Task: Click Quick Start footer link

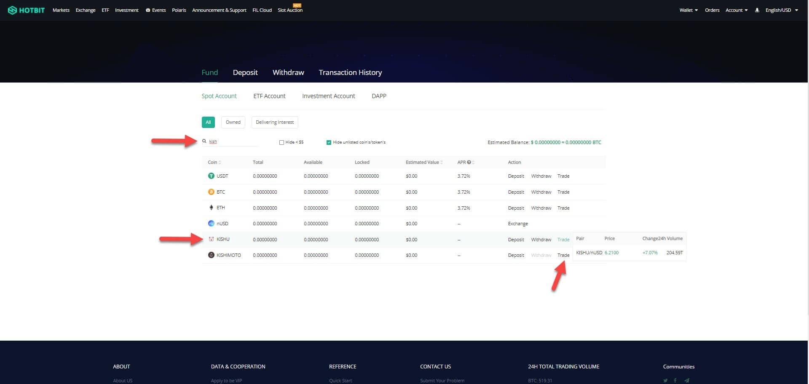Action: (x=340, y=381)
